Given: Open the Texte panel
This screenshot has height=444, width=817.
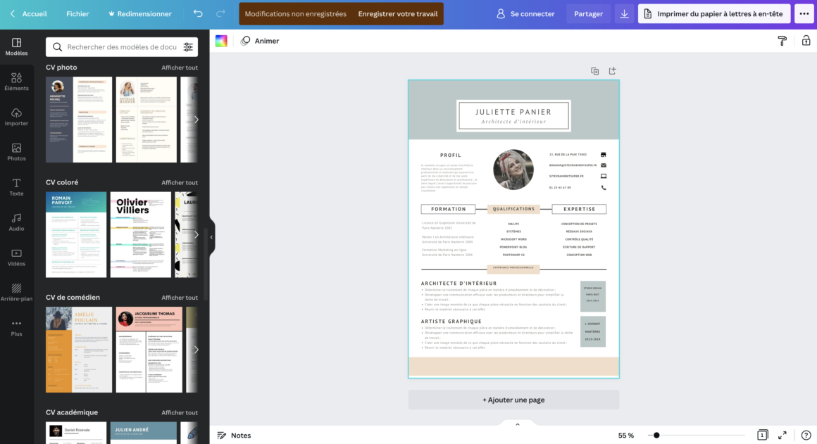Looking at the screenshot, I should (16, 187).
